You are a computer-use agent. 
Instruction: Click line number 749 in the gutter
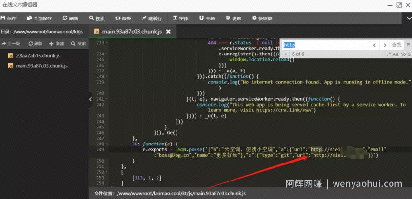(100, 150)
